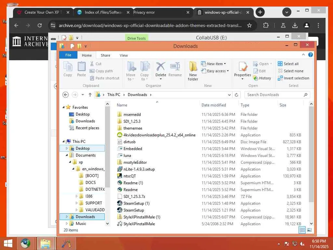The height and width of the screenshot is (250, 333).
Task: Click This PC in breadcrumb path
Action: coord(113,95)
